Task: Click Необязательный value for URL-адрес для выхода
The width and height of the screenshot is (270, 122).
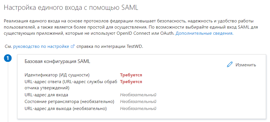Action: (x=138, y=108)
